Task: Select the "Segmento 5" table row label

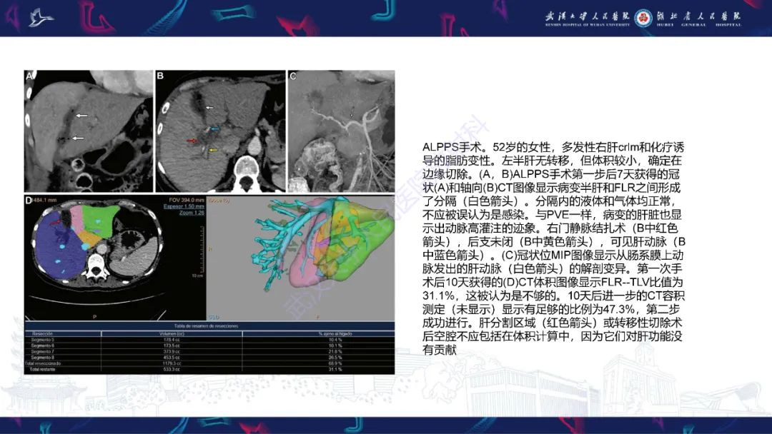Action: click(x=43, y=340)
